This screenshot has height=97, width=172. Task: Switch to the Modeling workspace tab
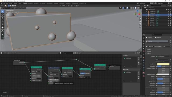click(x=30, y=4)
